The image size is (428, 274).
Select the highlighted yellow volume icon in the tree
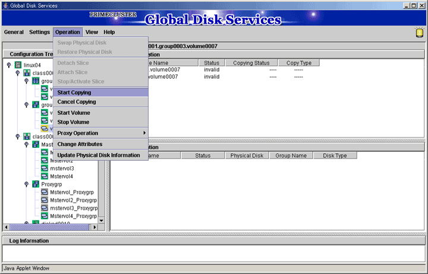[45, 128]
